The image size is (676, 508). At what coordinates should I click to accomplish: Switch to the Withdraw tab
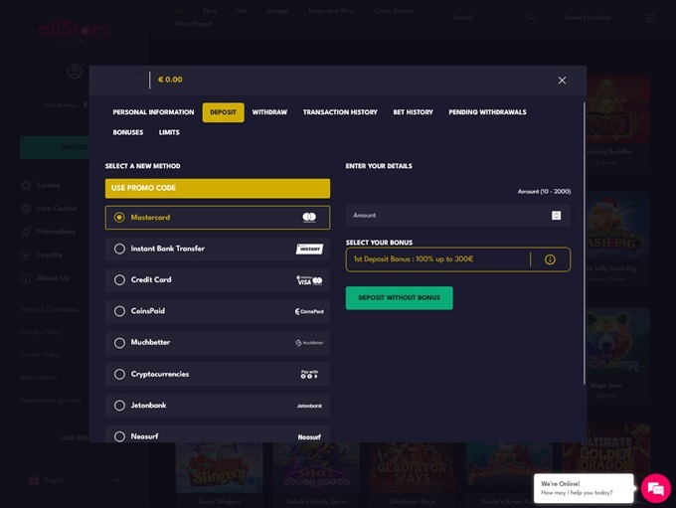(x=269, y=112)
